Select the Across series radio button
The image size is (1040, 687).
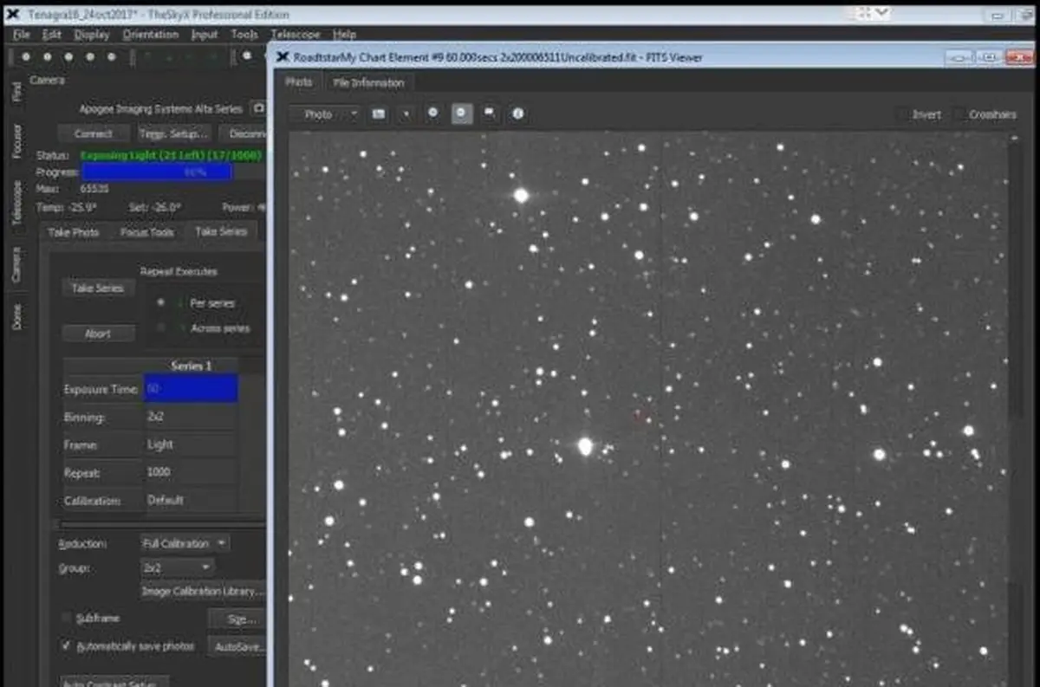click(x=161, y=328)
